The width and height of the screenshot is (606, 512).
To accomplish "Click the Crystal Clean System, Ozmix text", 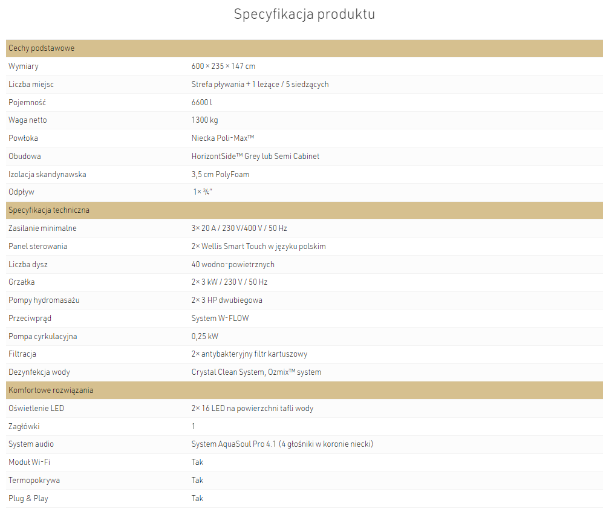I will (256, 372).
